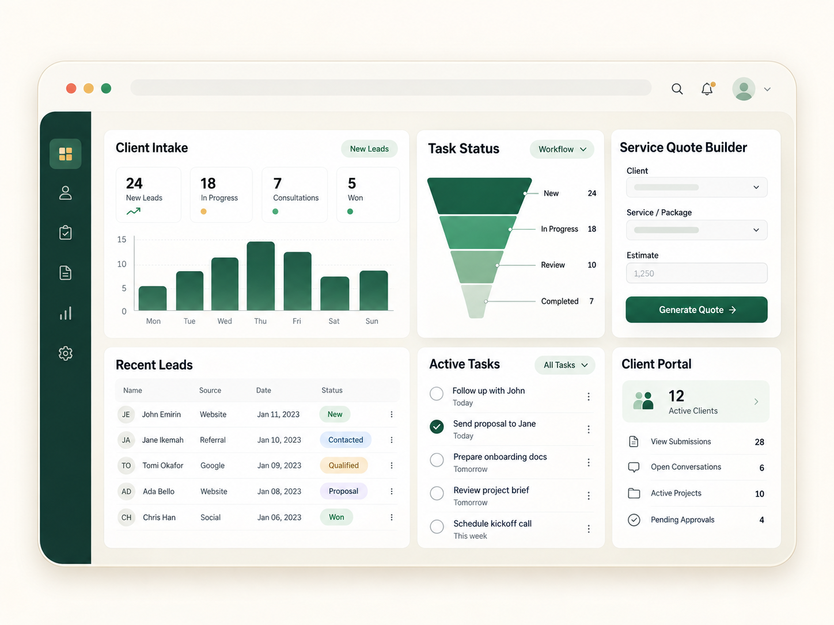
Task: Open View Submissions link
Action: pos(681,441)
